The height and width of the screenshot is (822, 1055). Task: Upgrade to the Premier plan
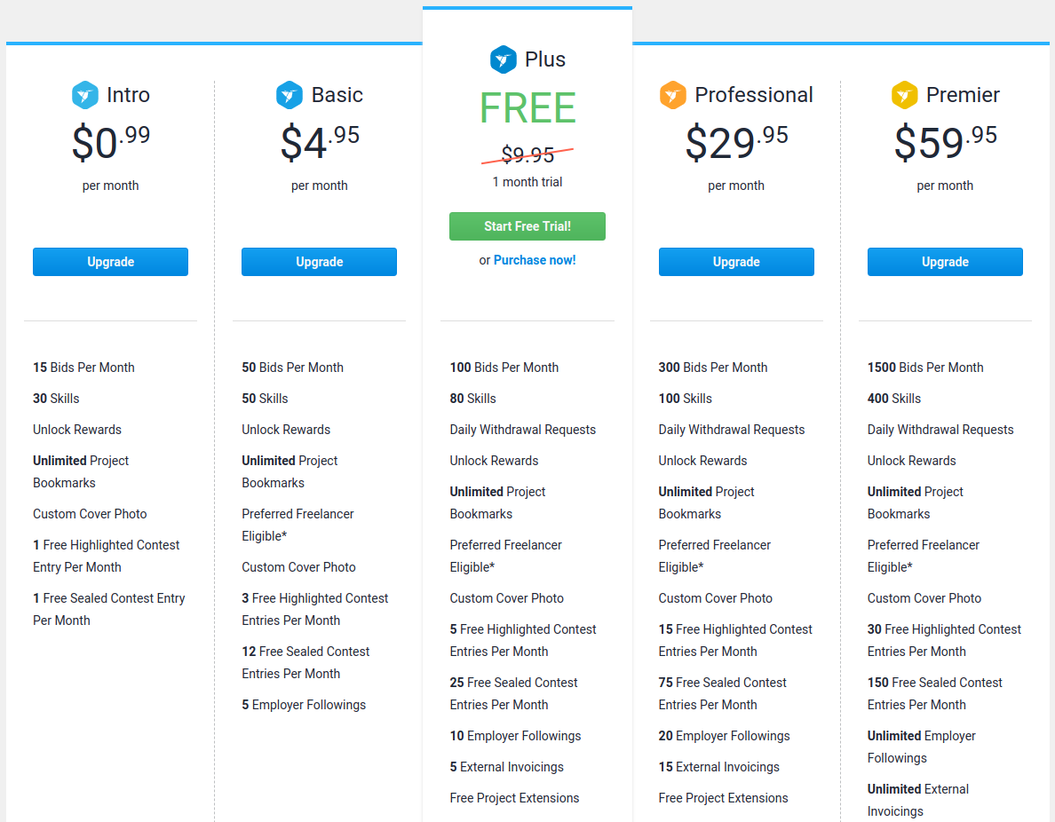(945, 262)
